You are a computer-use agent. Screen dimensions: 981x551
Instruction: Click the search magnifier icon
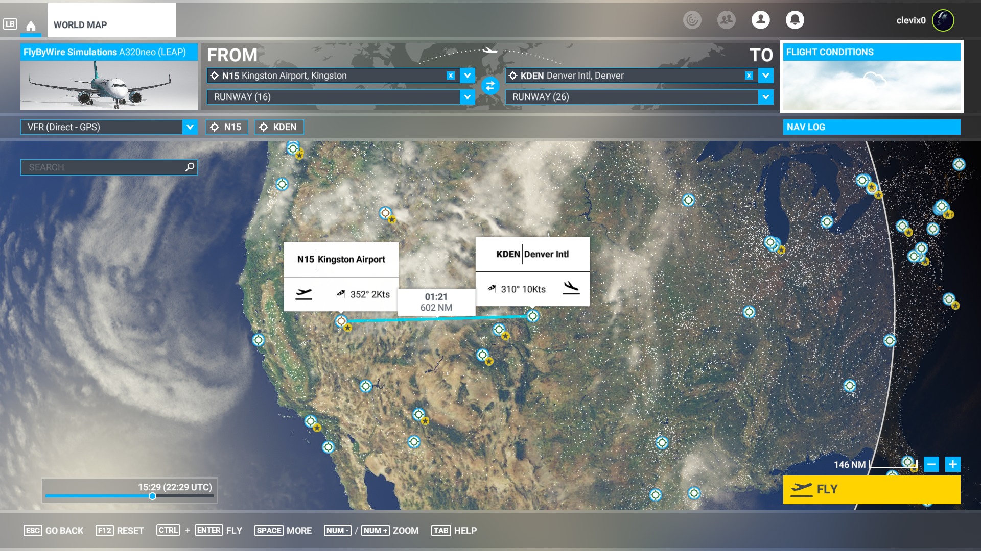(x=190, y=167)
